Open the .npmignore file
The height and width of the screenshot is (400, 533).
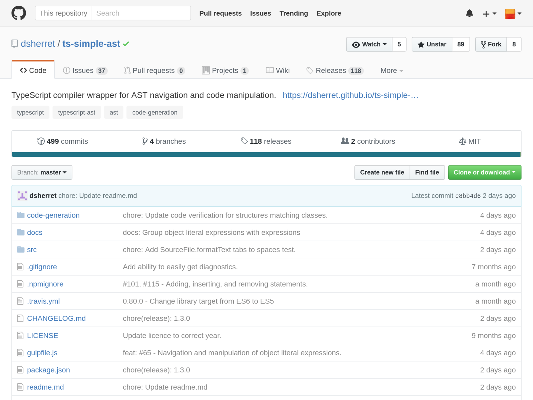pos(45,284)
